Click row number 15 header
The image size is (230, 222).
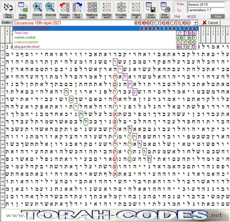[x=2, y=152]
